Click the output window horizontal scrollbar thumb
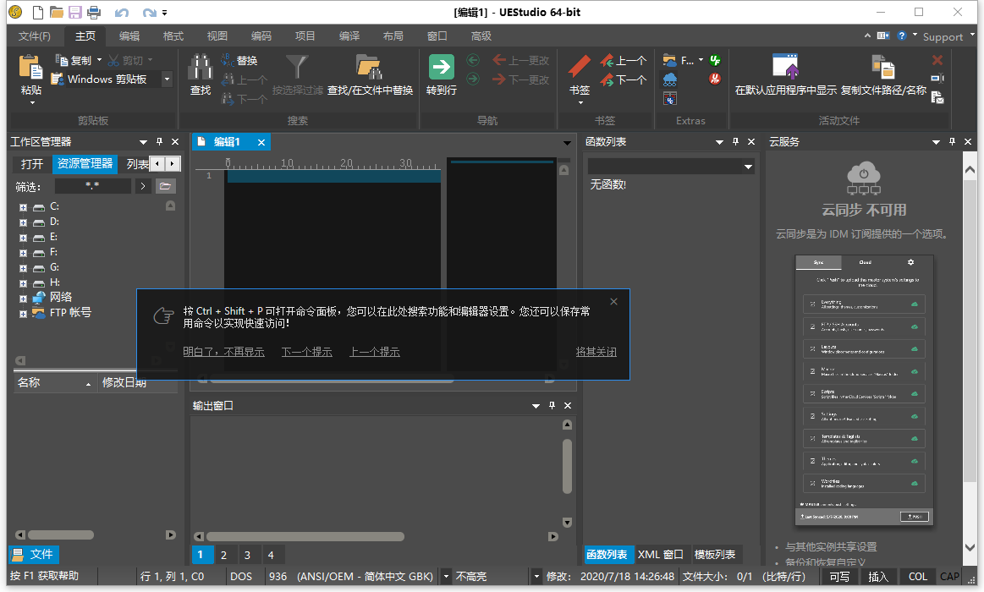 click(x=305, y=537)
